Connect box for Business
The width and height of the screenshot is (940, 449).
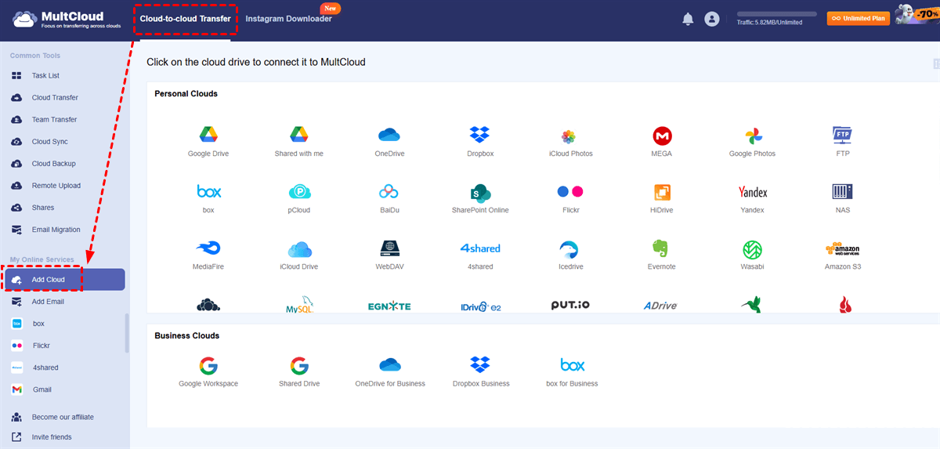[572, 371]
